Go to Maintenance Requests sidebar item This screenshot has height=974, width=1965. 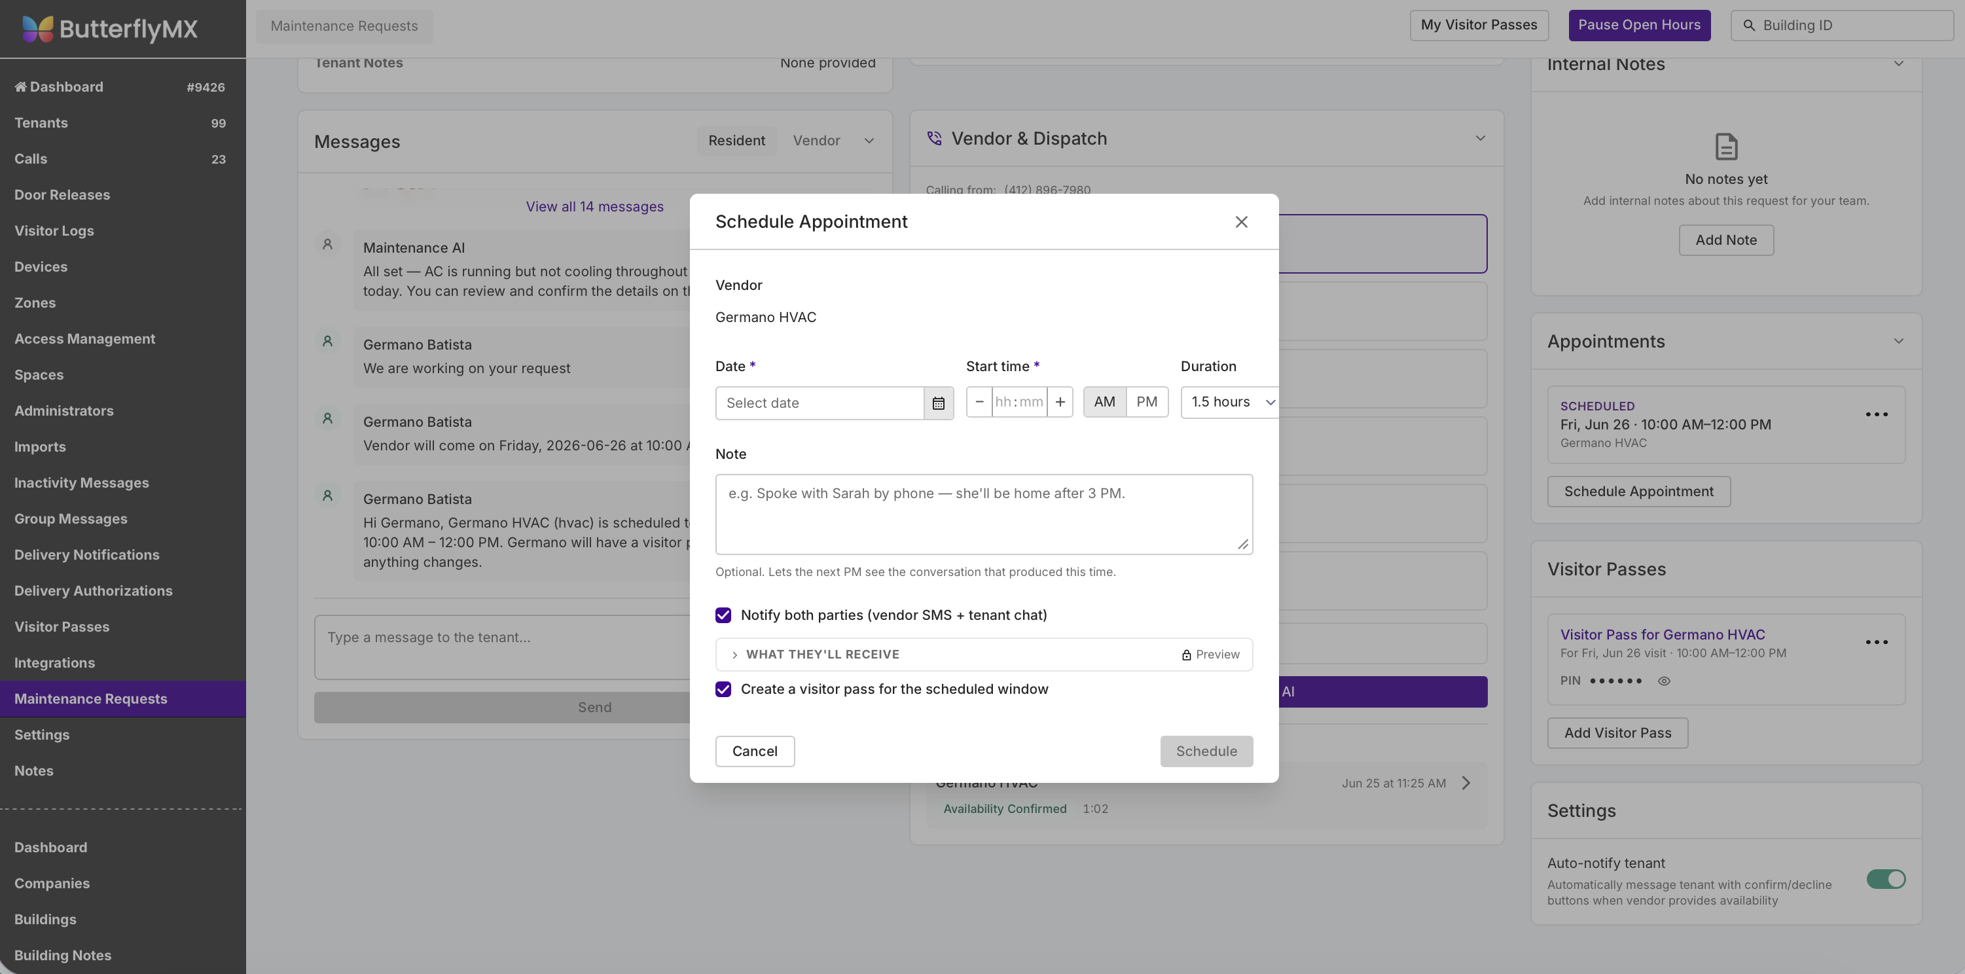pos(123,698)
